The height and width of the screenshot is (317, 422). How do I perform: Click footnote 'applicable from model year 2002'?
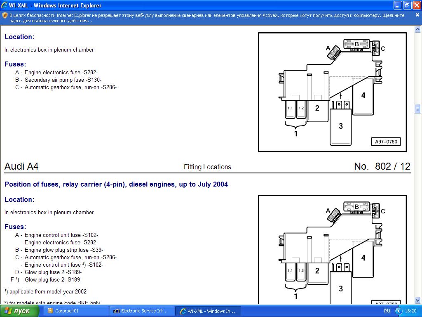click(48, 292)
